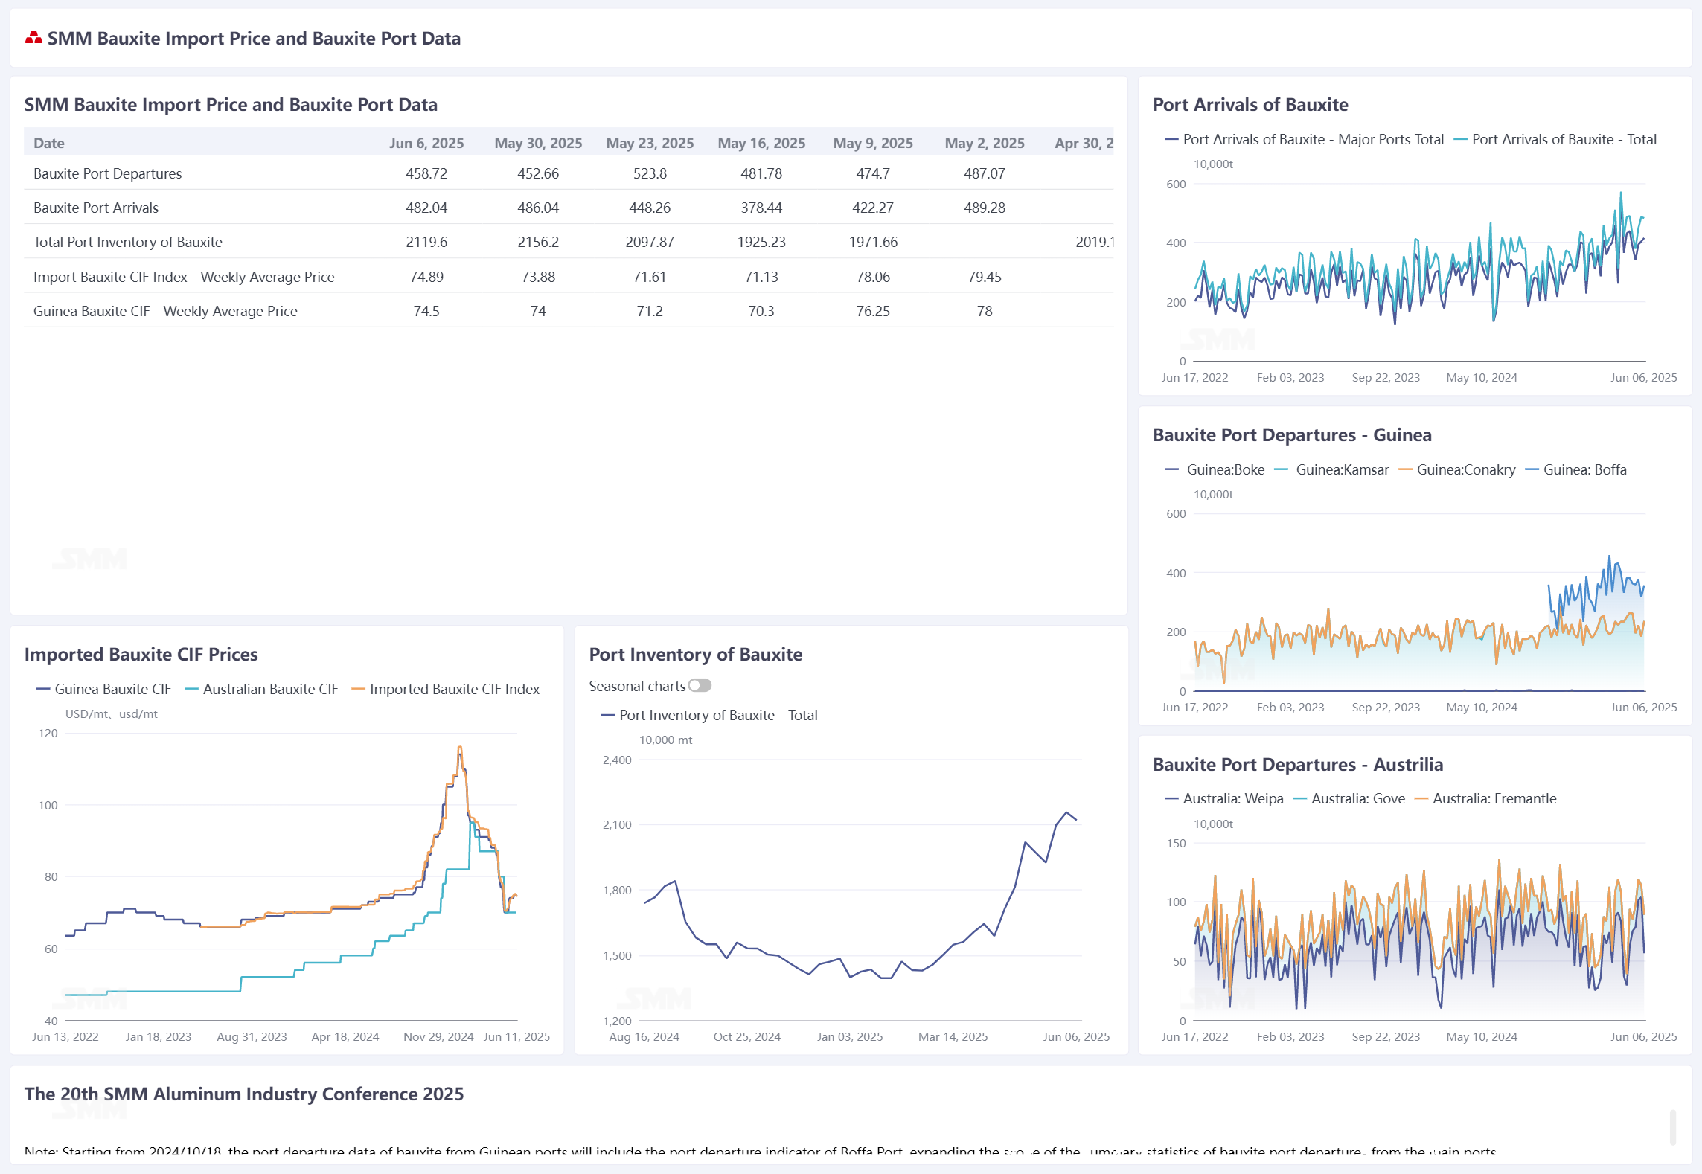1702x1174 pixels.
Task: Click the 489.28 arrivals value
Action: (985, 208)
